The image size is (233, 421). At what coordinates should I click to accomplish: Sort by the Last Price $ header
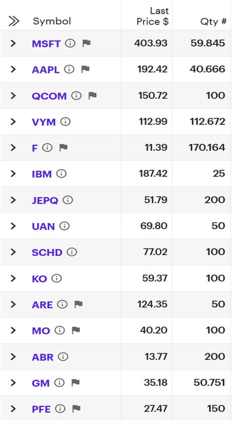tap(152, 16)
